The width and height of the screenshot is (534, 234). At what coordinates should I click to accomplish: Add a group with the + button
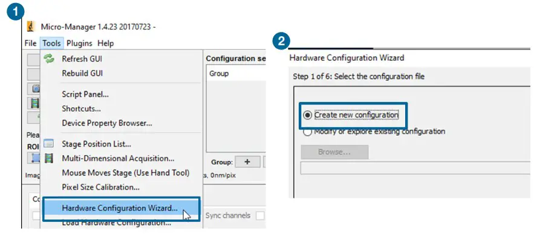[247, 162]
